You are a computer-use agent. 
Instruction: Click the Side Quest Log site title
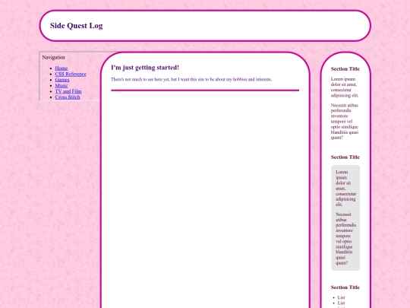click(x=77, y=26)
